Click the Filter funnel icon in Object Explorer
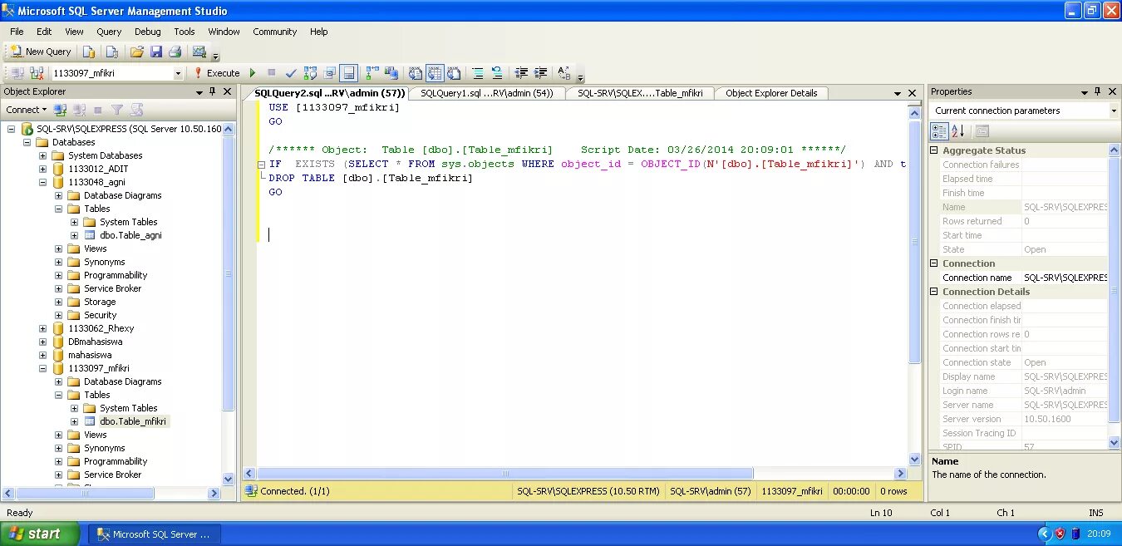The height and width of the screenshot is (546, 1122). coord(117,110)
